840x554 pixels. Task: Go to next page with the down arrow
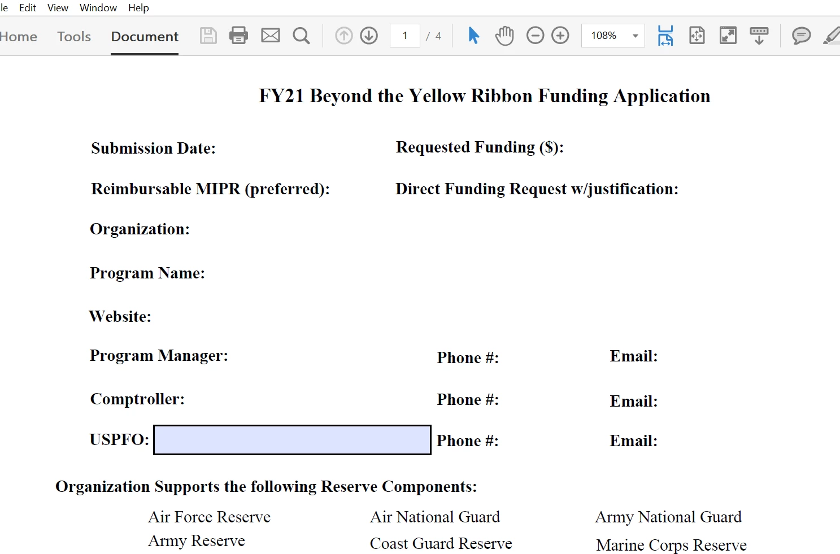coord(369,36)
